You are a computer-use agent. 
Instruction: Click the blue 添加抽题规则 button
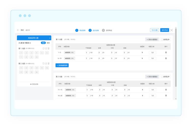(62, 65)
